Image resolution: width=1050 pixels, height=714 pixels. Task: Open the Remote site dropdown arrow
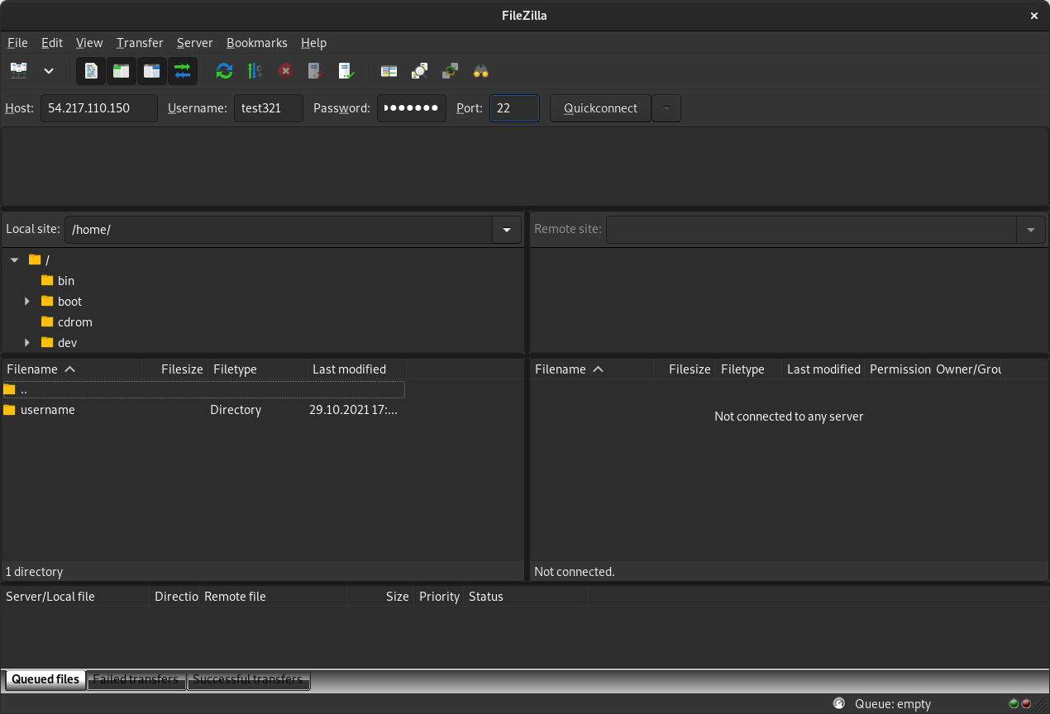pos(1031,230)
